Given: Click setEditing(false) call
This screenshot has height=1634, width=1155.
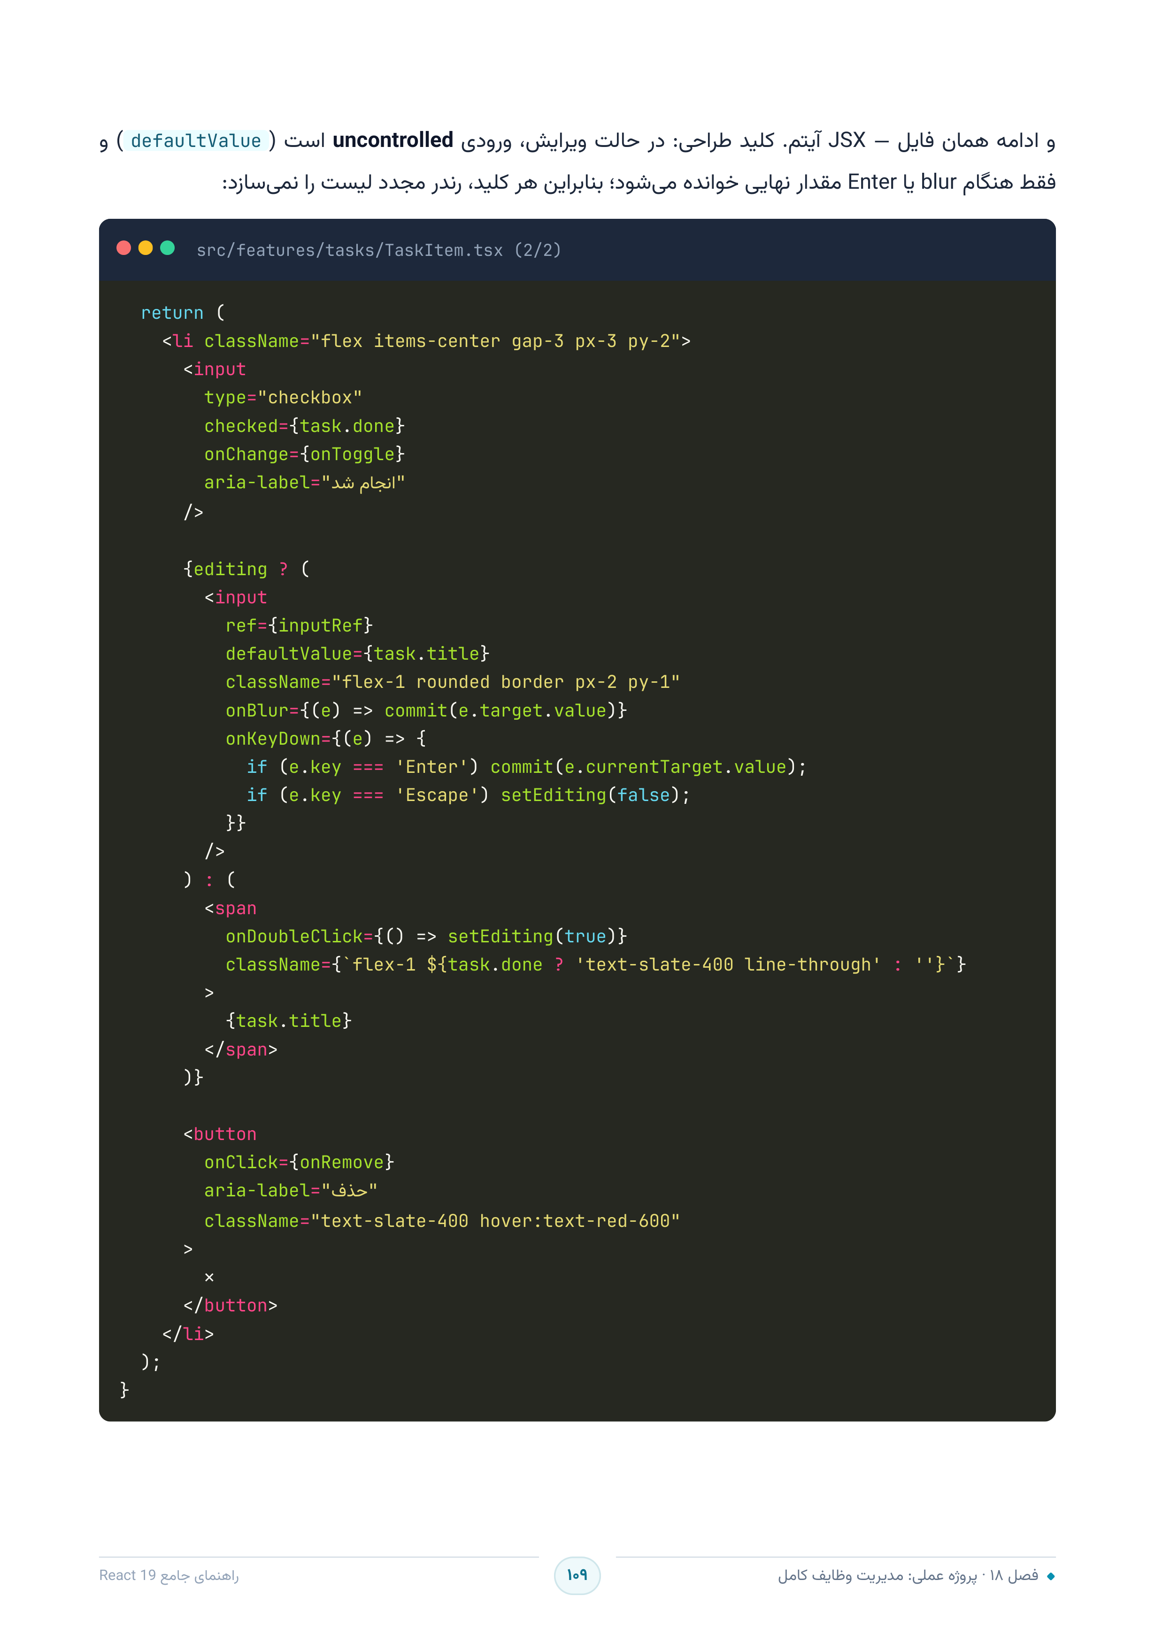Looking at the screenshot, I should coord(591,795).
